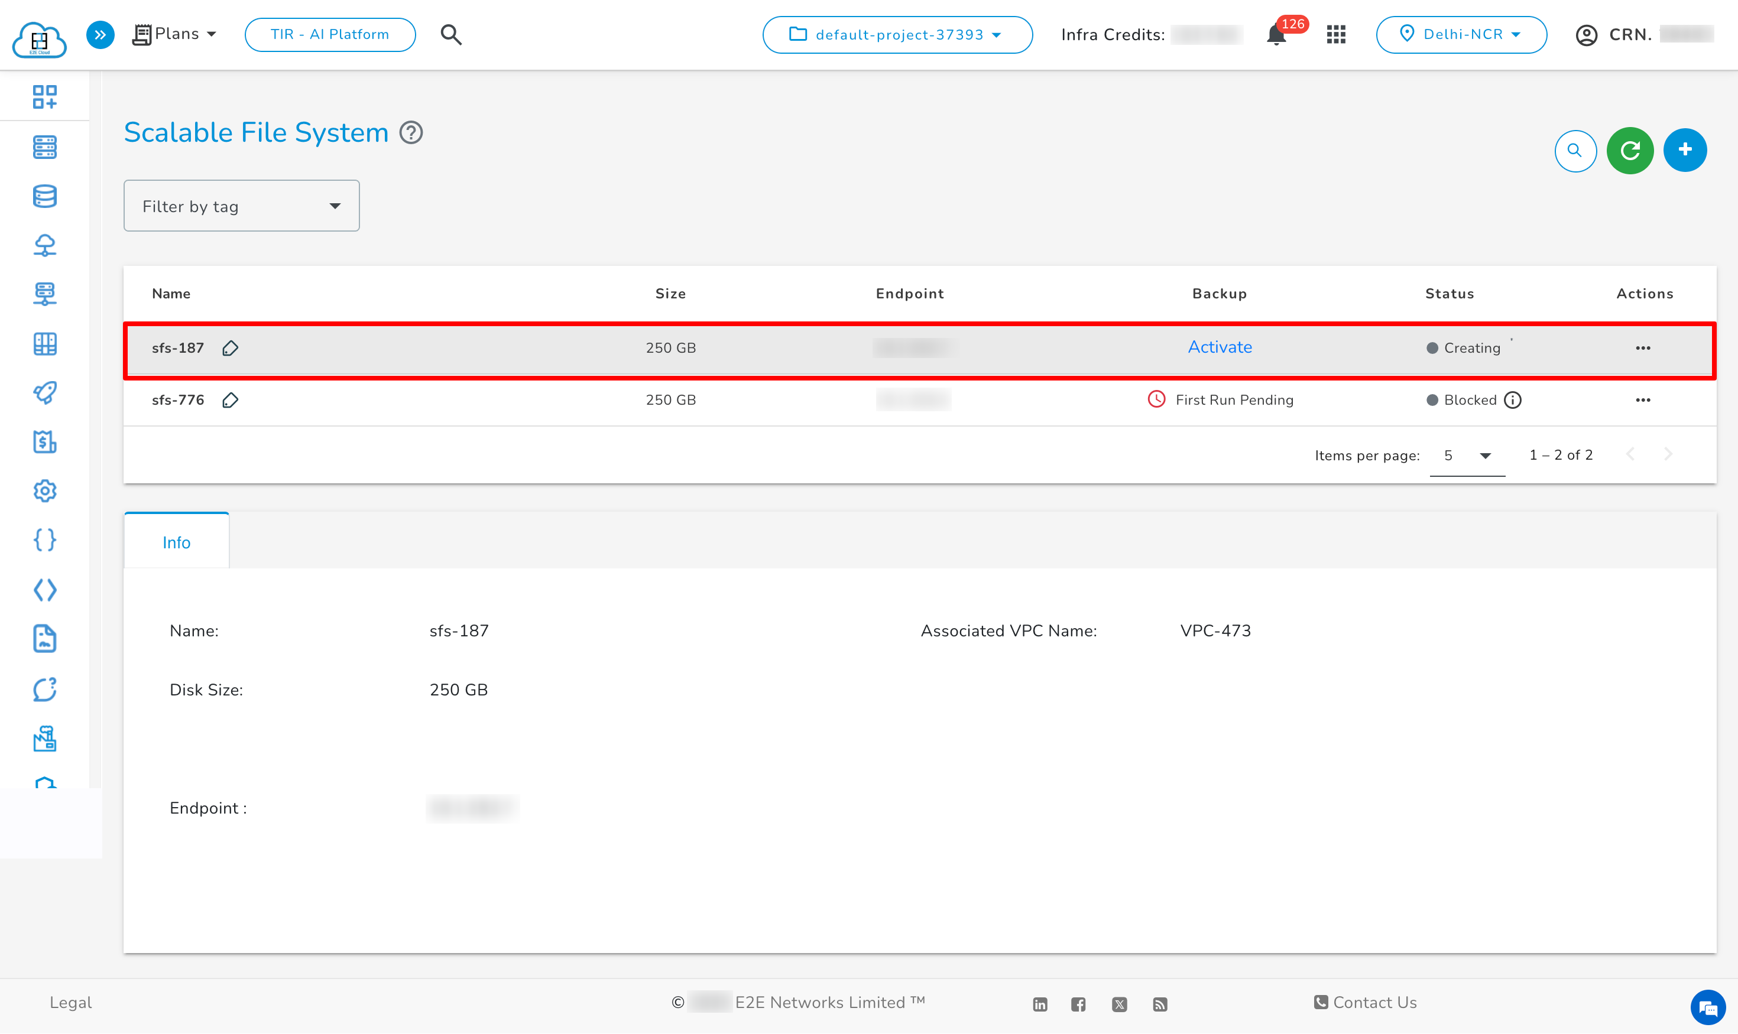Change the items per page dropdown
The image size is (1738, 1034).
[x=1466, y=455]
